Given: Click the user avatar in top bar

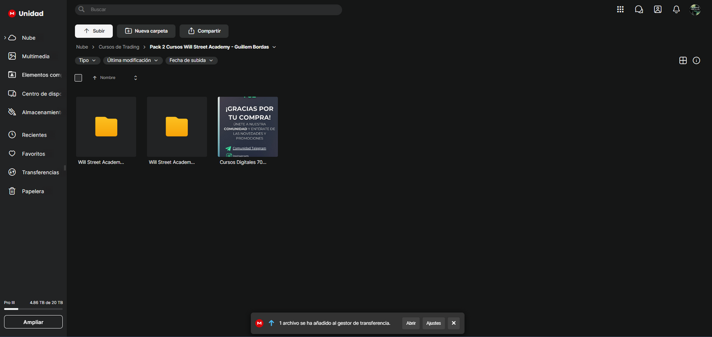Looking at the screenshot, I should tap(695, 10).
